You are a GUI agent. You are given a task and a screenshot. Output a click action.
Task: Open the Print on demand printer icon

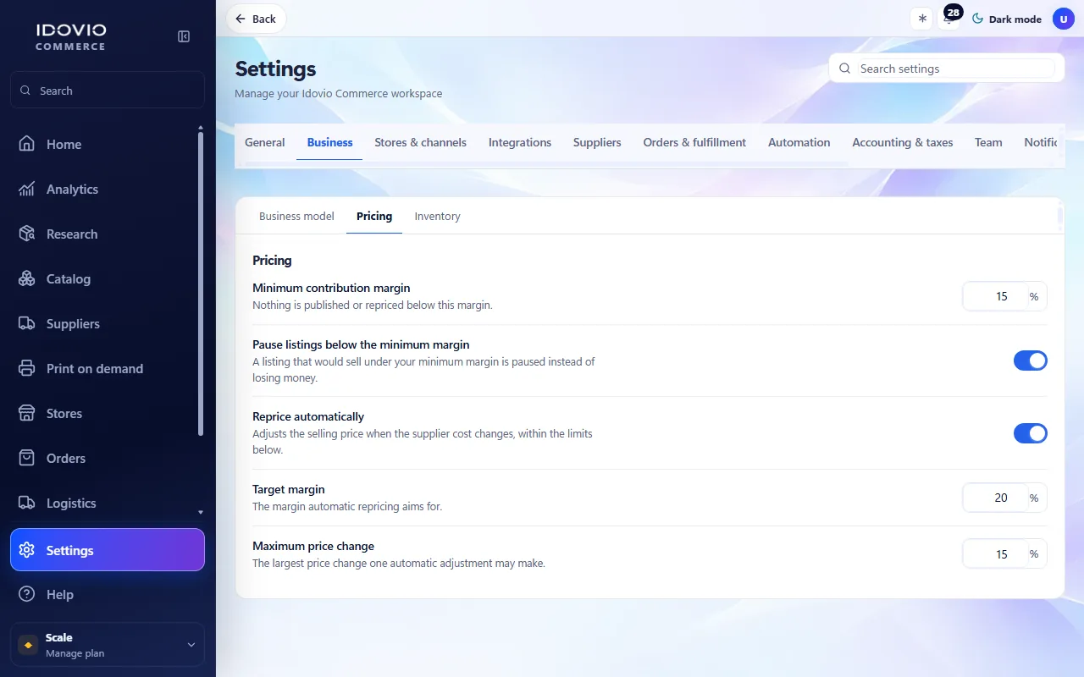pos(27,368)
